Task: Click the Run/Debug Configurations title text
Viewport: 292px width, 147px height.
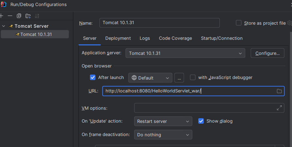Action: (x=38, y=4)
